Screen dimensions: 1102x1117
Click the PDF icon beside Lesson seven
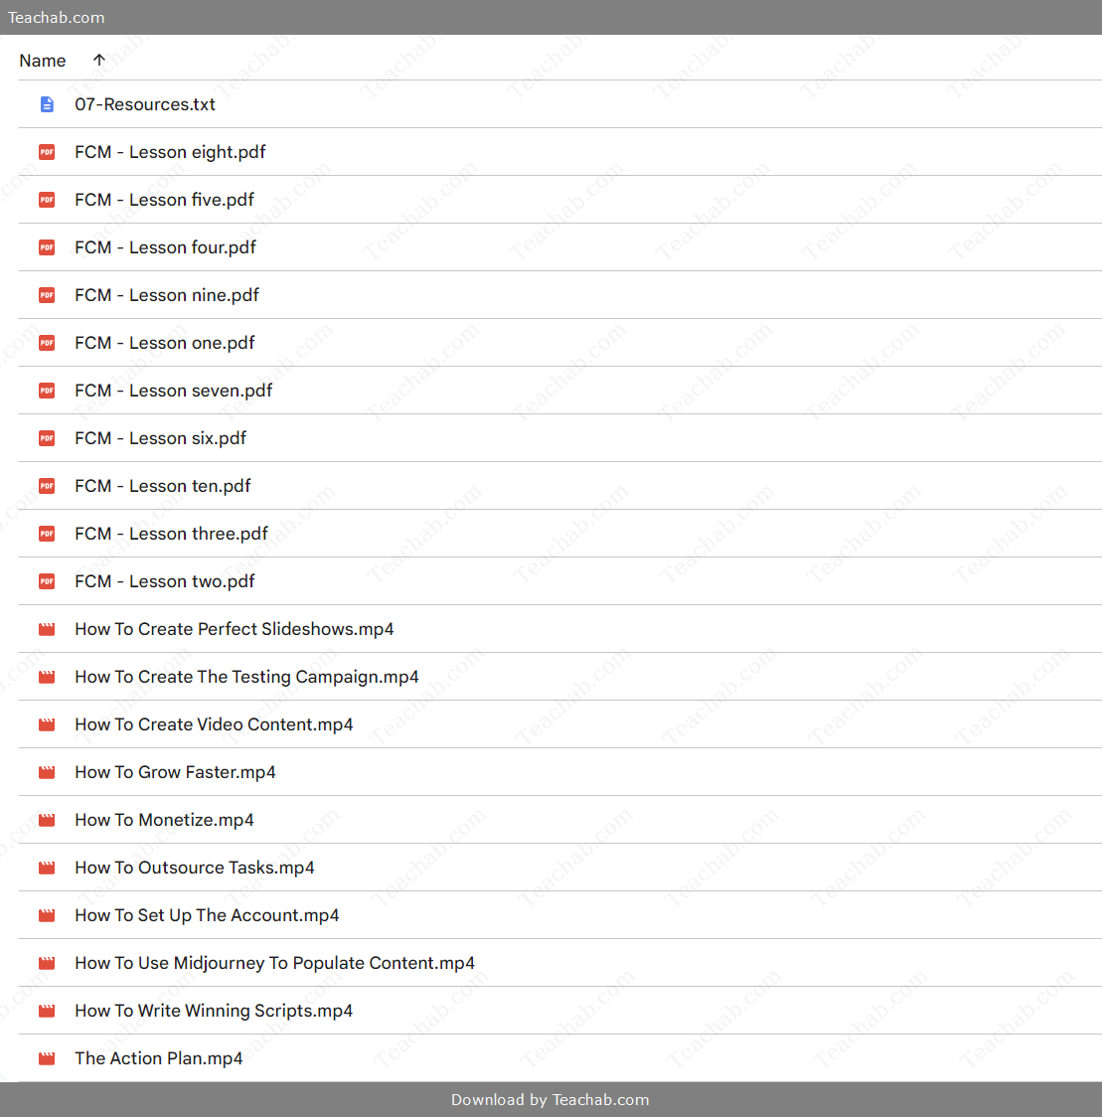(x=47, y=392)
